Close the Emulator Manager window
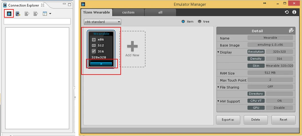Image resolution: width=302 pixels, height=136 pixels. pos(294,3)
